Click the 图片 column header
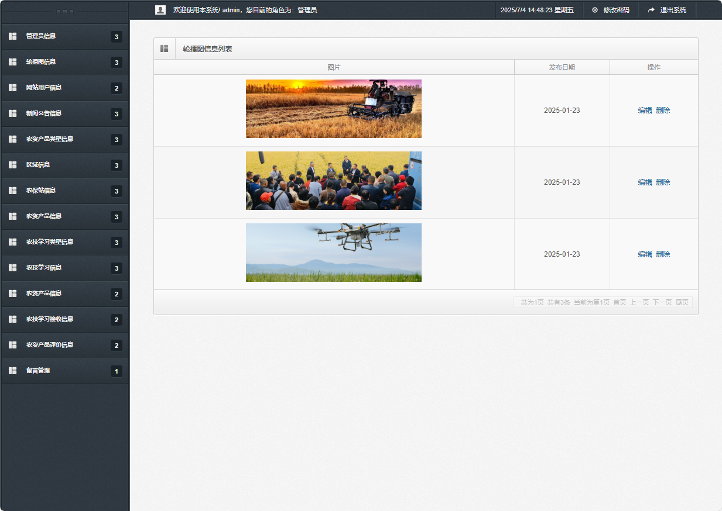 334,67
